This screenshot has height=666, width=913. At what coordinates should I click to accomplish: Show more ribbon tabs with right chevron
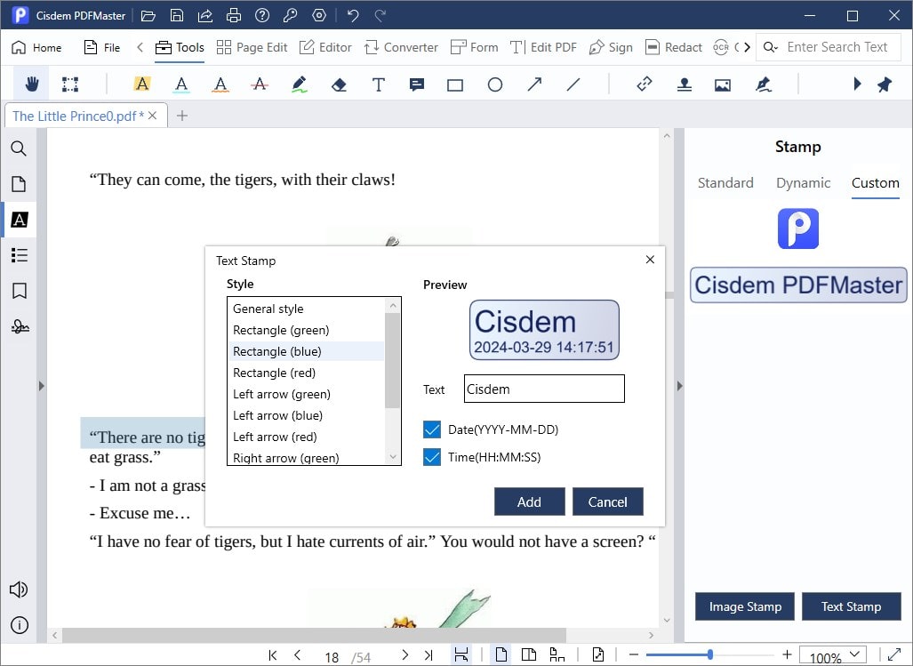747,47
